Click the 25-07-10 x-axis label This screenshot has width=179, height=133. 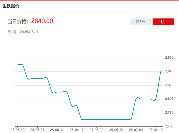156,130
